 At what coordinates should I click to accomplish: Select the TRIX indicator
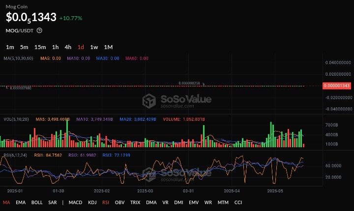[x=135, y=202]
